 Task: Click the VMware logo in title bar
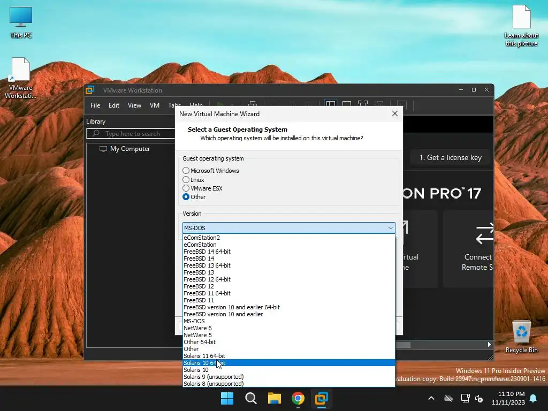(90, 90)
